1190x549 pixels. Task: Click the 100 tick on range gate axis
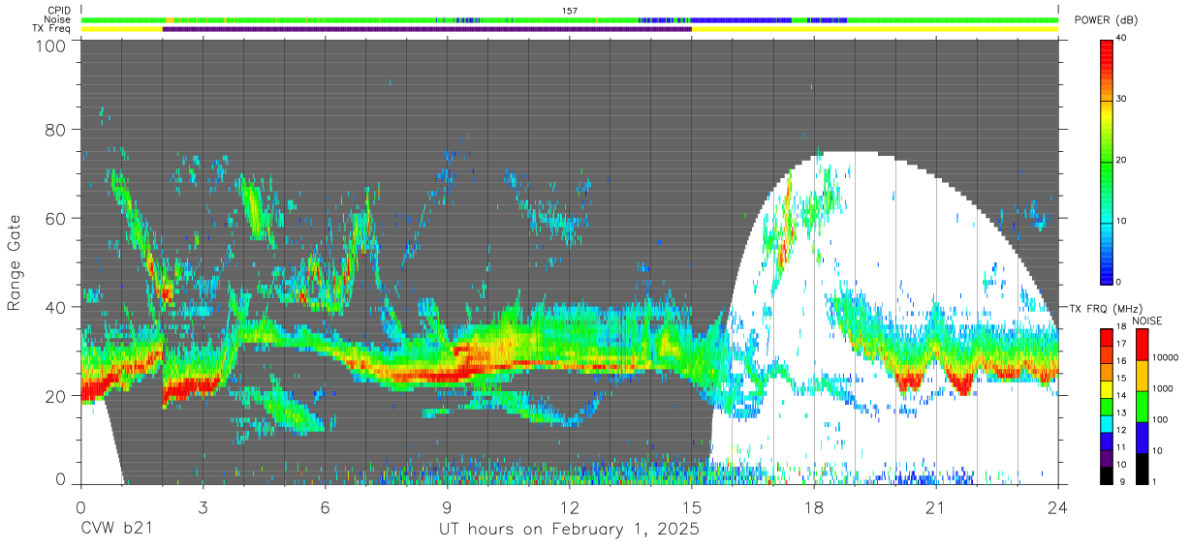(51, 46)
